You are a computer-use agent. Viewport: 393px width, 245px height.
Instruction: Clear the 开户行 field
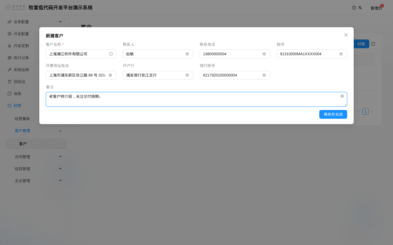(x=187, y=75)
